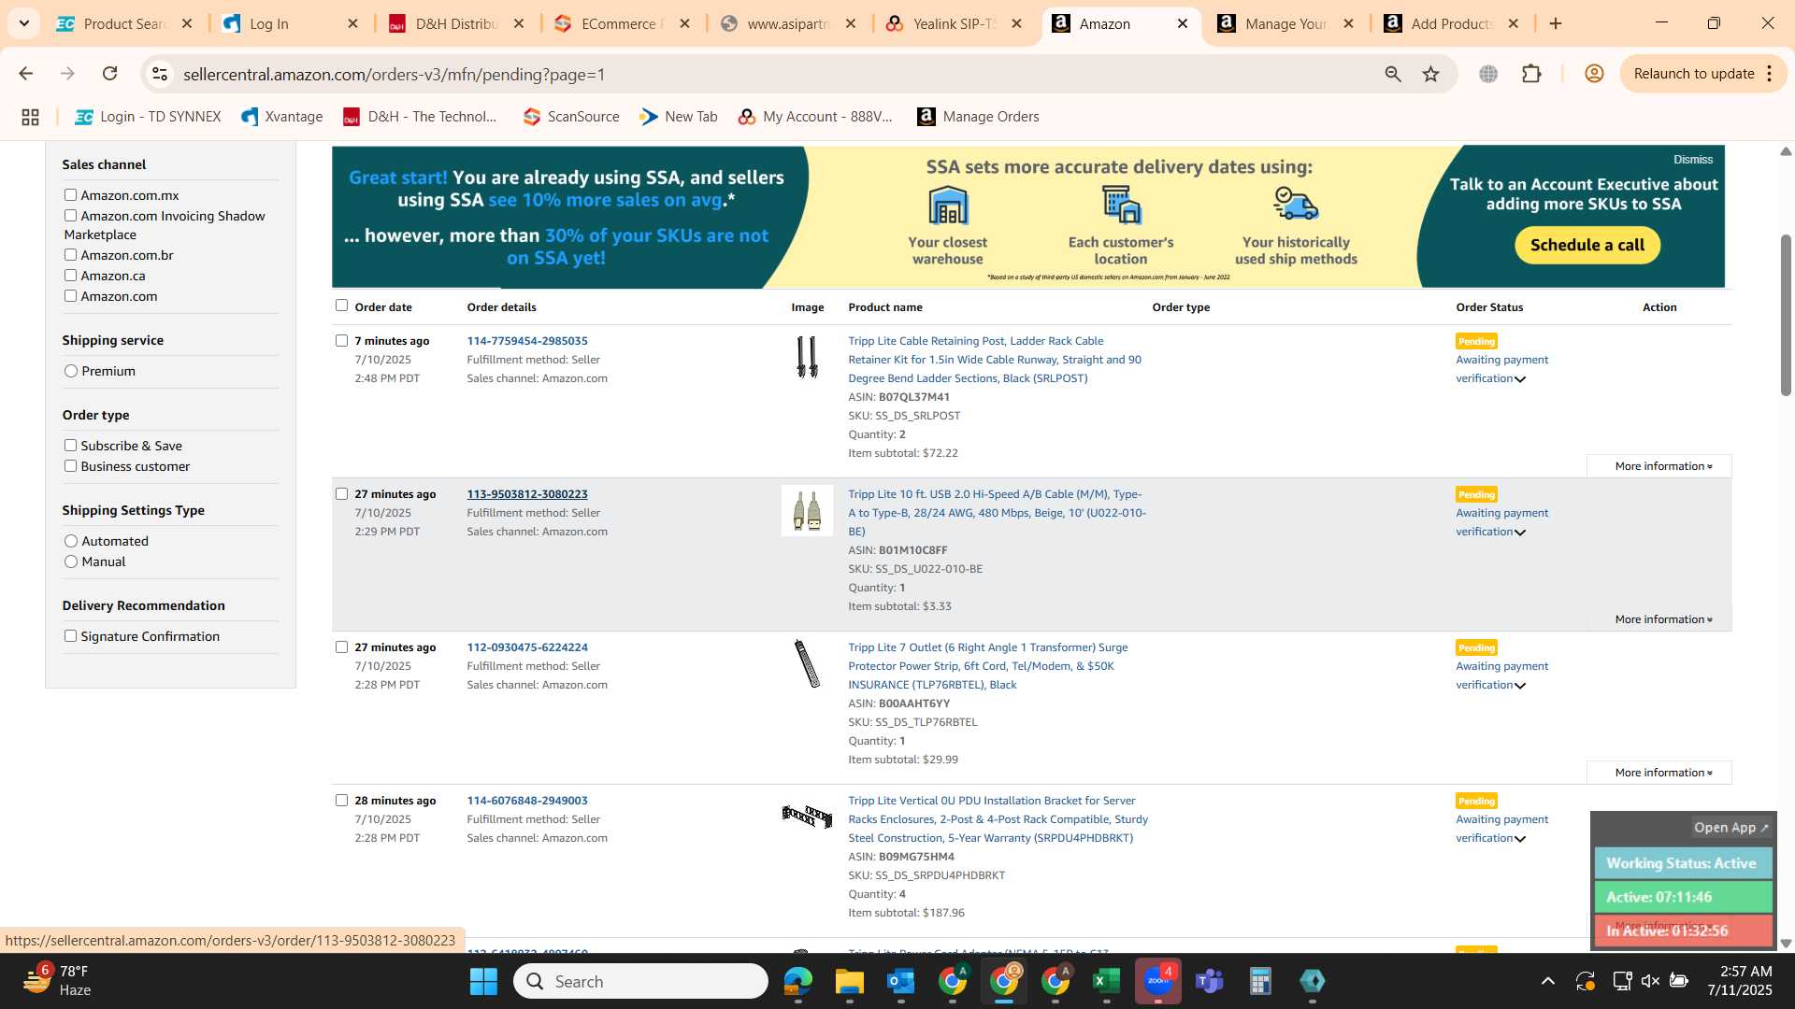Switch to the Yealink SIP tab

click(954, 23)
